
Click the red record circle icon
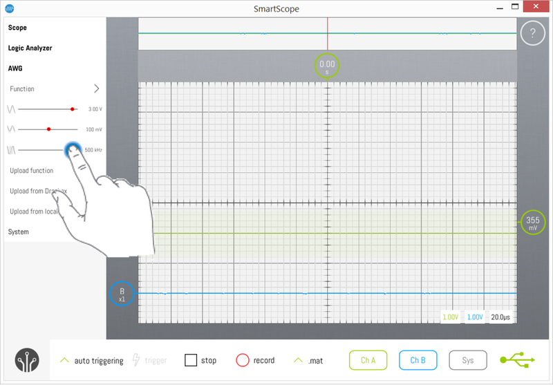pos(242,360)
